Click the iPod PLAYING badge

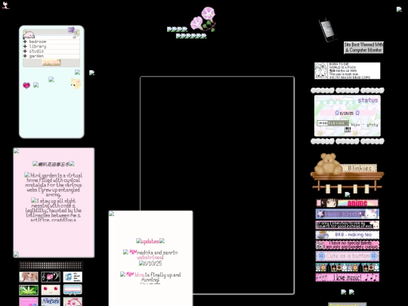[x=332, y=123]
